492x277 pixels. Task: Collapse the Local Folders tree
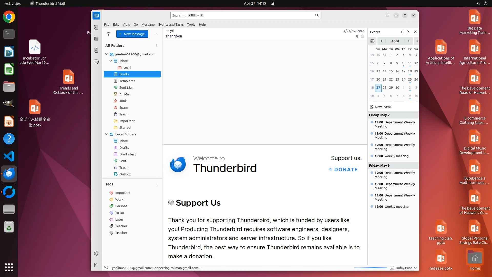tap(107, 134)
